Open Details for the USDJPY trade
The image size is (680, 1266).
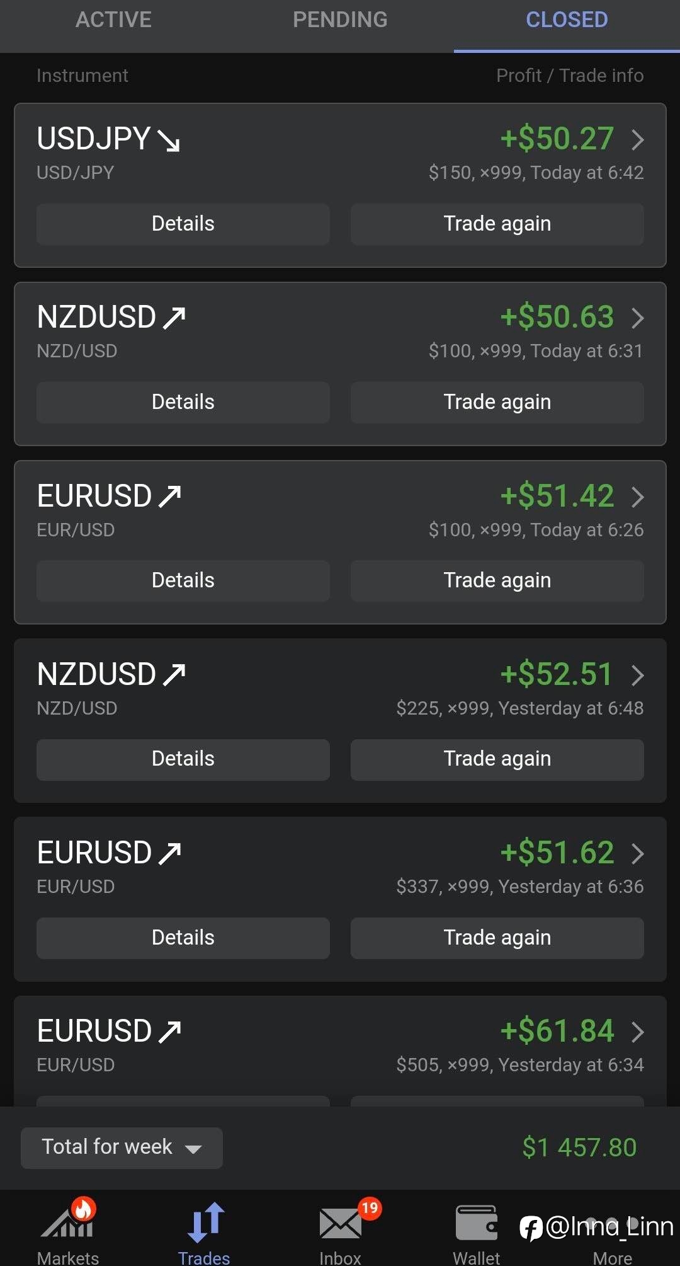[x=183, y=224]
